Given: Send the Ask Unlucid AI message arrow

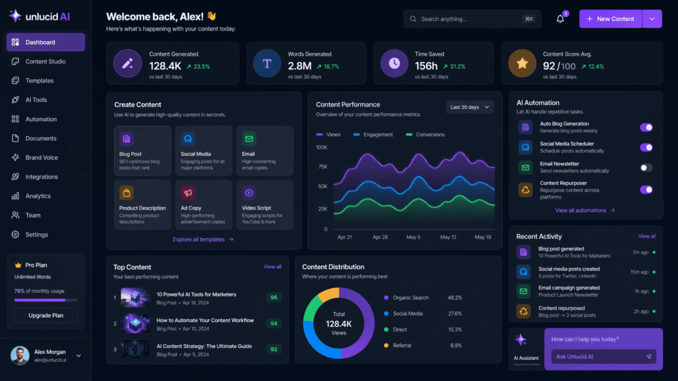Looking at the screenshot, I should pyautogui.click(x=649, y=357).
